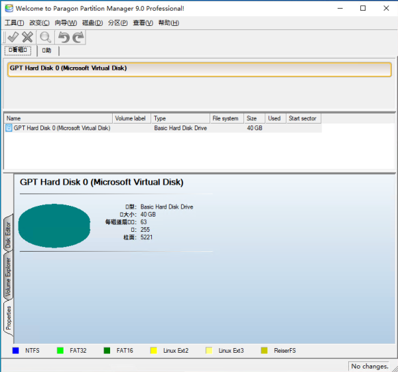
Task: Open the 改变(C) menu
Action: click(x=39, y=23)
